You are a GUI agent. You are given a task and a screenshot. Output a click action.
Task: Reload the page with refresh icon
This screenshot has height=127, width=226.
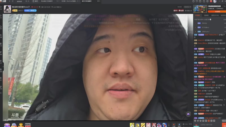[x=13, y=1]
